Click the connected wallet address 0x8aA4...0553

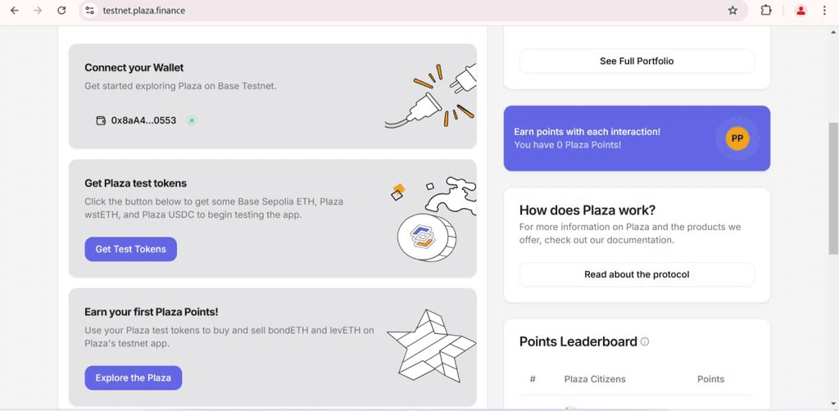pyautogui.click(x=143, y=120)
